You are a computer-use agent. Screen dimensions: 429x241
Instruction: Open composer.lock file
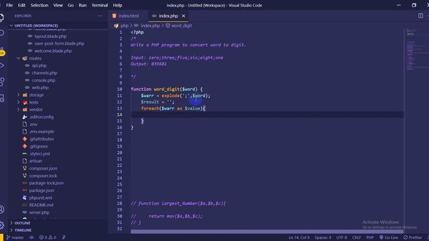click(x=43, y=175)
